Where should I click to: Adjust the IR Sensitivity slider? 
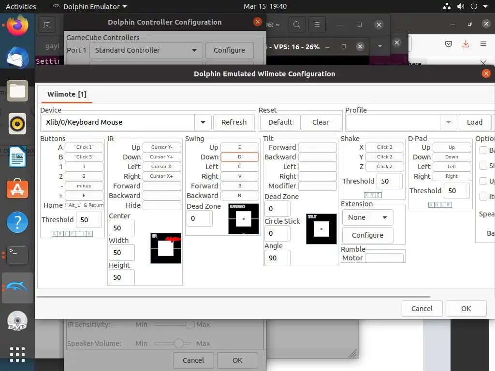click(174, 324)
